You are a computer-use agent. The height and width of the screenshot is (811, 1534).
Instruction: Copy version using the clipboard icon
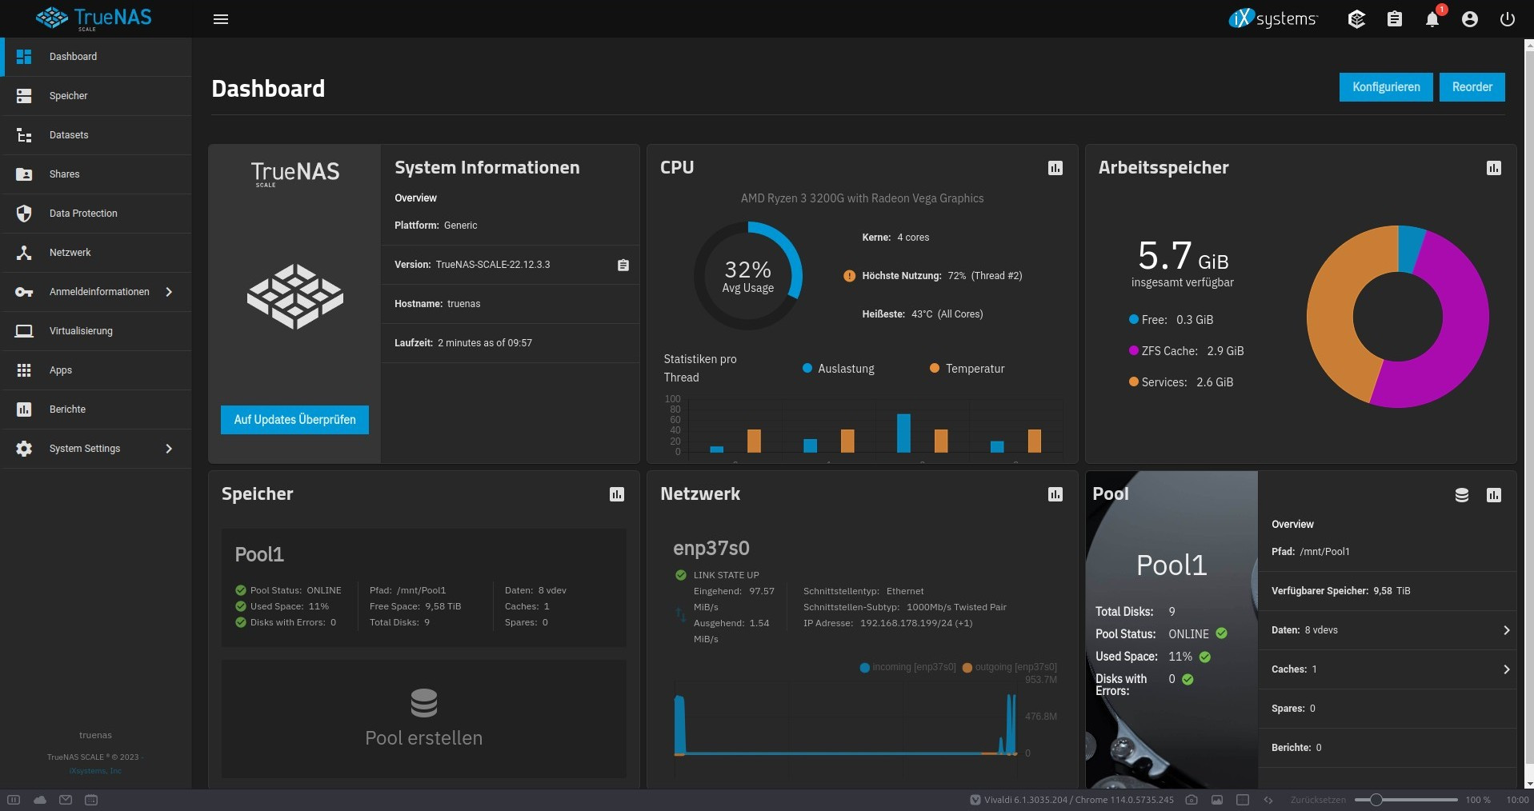point(623,265)
